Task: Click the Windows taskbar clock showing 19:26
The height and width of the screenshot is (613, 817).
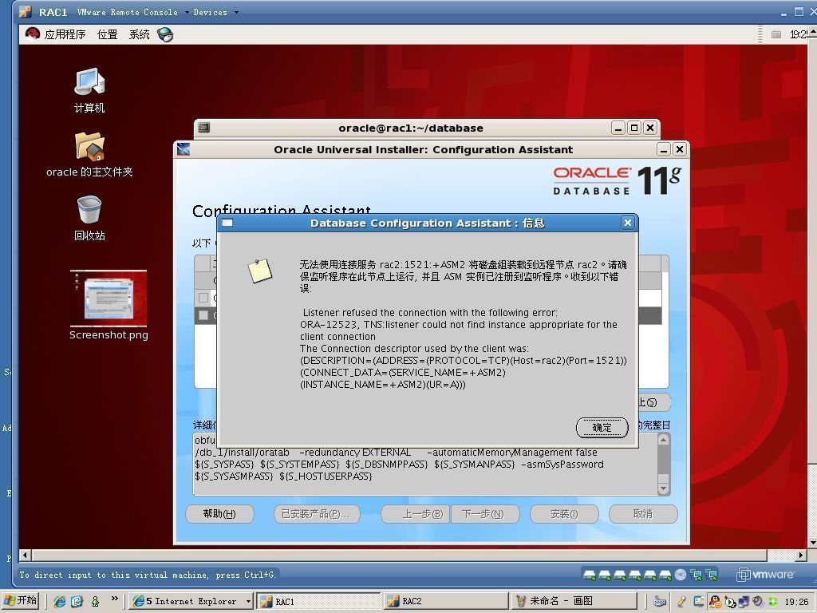Action: tap(796, 602)
